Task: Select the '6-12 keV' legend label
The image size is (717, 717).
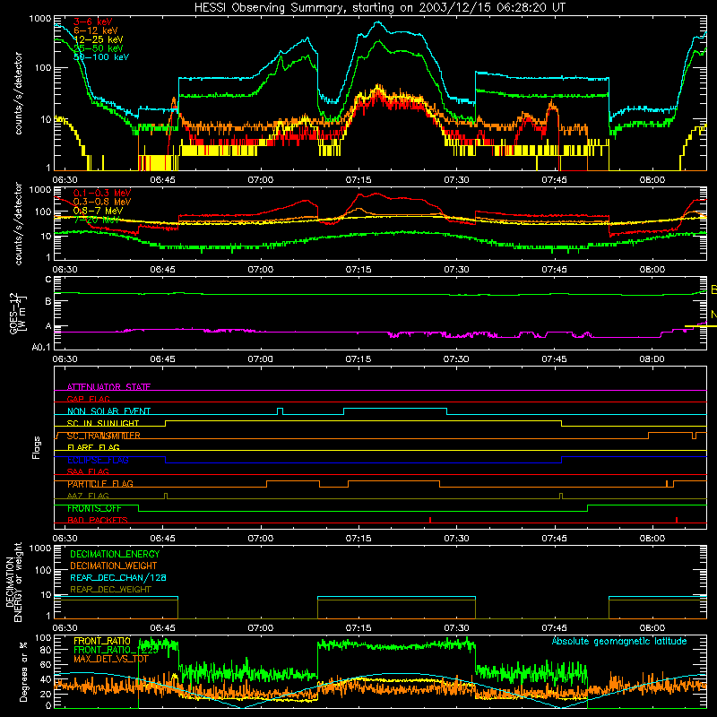Action: 95,30
